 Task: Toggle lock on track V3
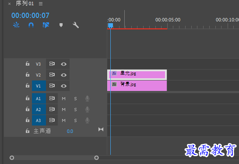coord(28,63)
